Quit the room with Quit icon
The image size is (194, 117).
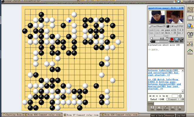[180, 108]
